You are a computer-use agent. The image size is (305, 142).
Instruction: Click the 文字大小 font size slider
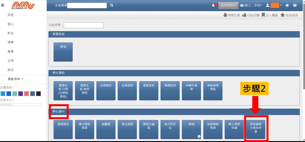tap(21, 105)
